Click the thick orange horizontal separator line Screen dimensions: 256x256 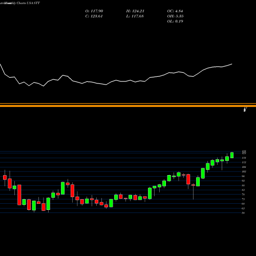[x=128, y=106]
